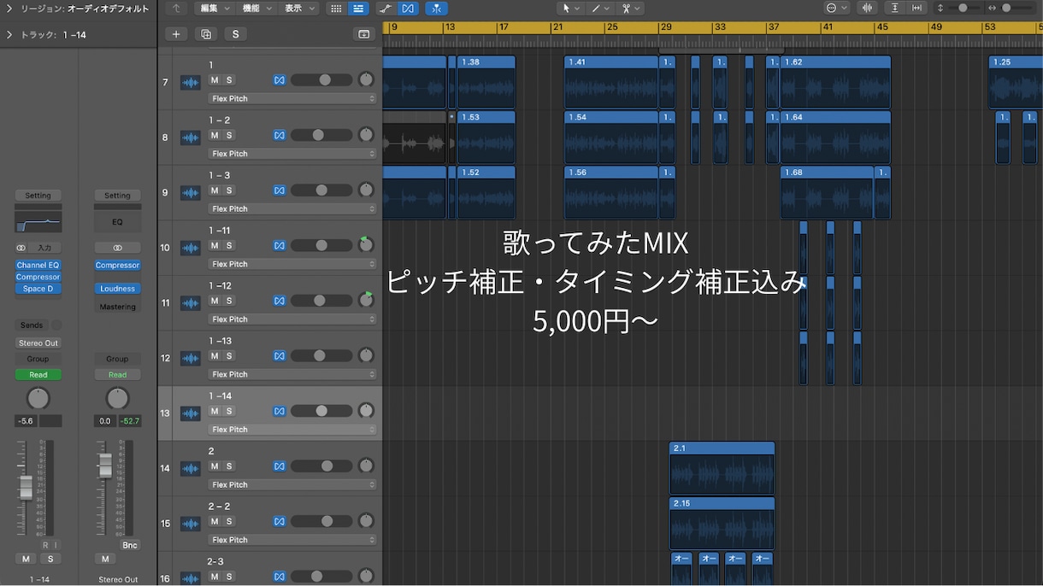Screen dimensions: 1043x586
Task: Click the up-arrow back button in toolbar
Action: 176,9
